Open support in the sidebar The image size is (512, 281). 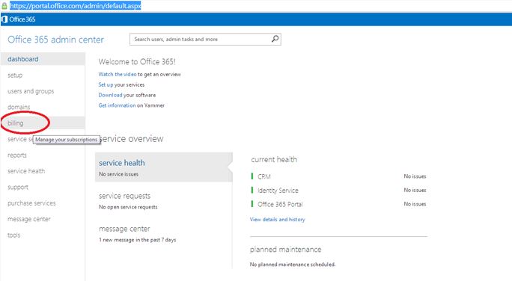click(18, 187)
